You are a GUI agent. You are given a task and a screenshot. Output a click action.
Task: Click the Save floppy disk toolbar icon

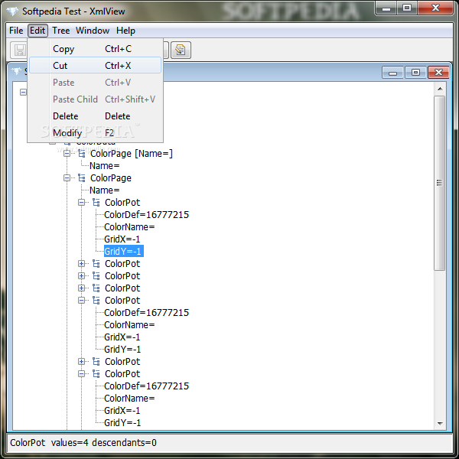tap(20, 50)
